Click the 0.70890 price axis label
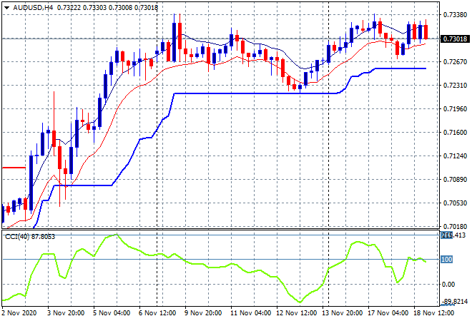Image resolution: width=472 pixels, height=321 pixels. [455, 180]
